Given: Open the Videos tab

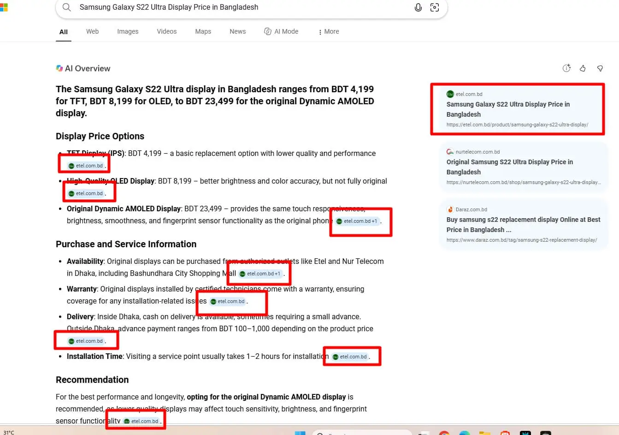Looking at the screenshot, I should (x=166, y=31).
